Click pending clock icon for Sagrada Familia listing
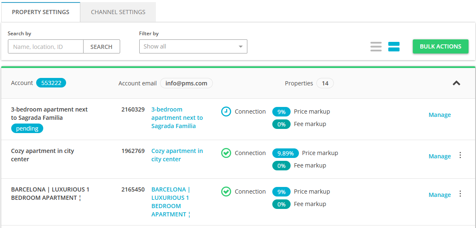Screen dimensions: 476x228 coord(226,112)
